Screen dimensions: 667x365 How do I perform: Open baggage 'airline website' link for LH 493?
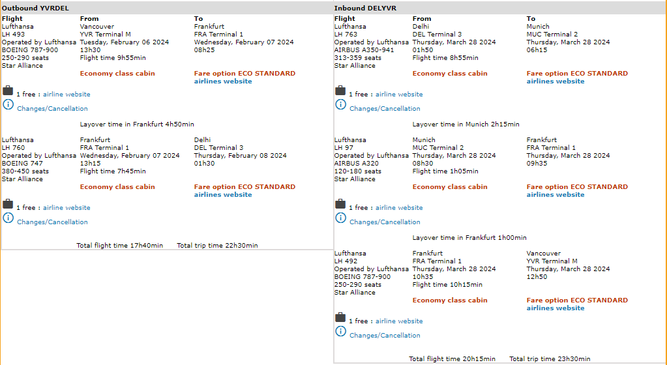(x=67, y=95)
